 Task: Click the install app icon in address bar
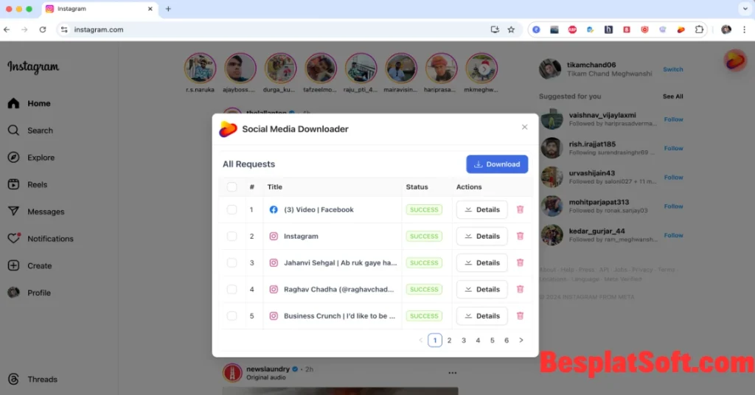coord(495,29)
